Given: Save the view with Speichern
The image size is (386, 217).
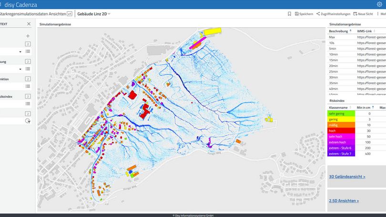Looking at the screenshot, I should tap(304, 14).
